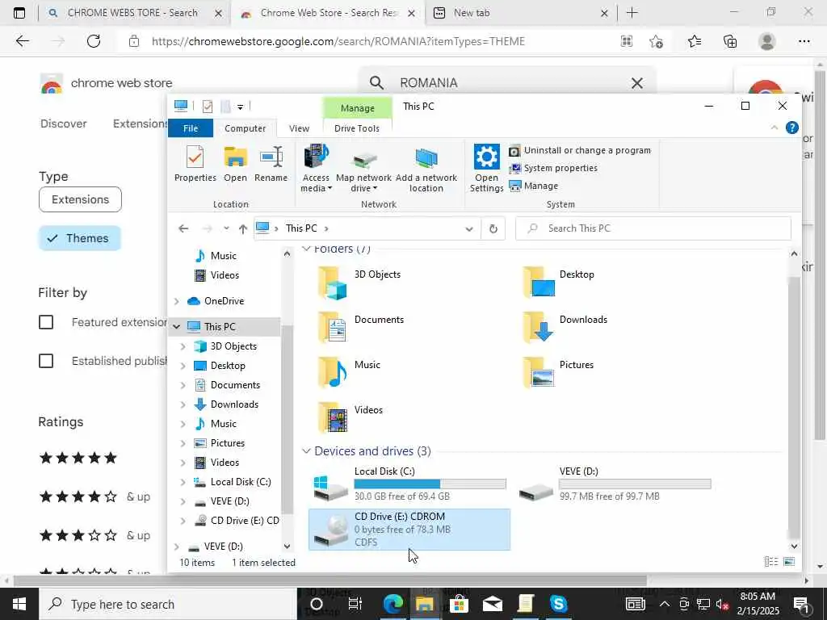Open Edge Favorites star icon
This screenshot has height=620, width=827.
click(695, 41)
